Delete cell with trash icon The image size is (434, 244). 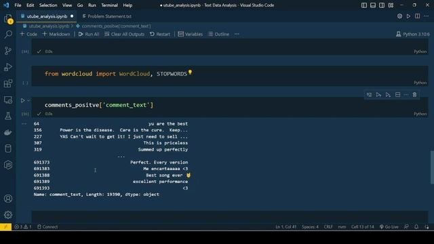[x=414, y=95]
